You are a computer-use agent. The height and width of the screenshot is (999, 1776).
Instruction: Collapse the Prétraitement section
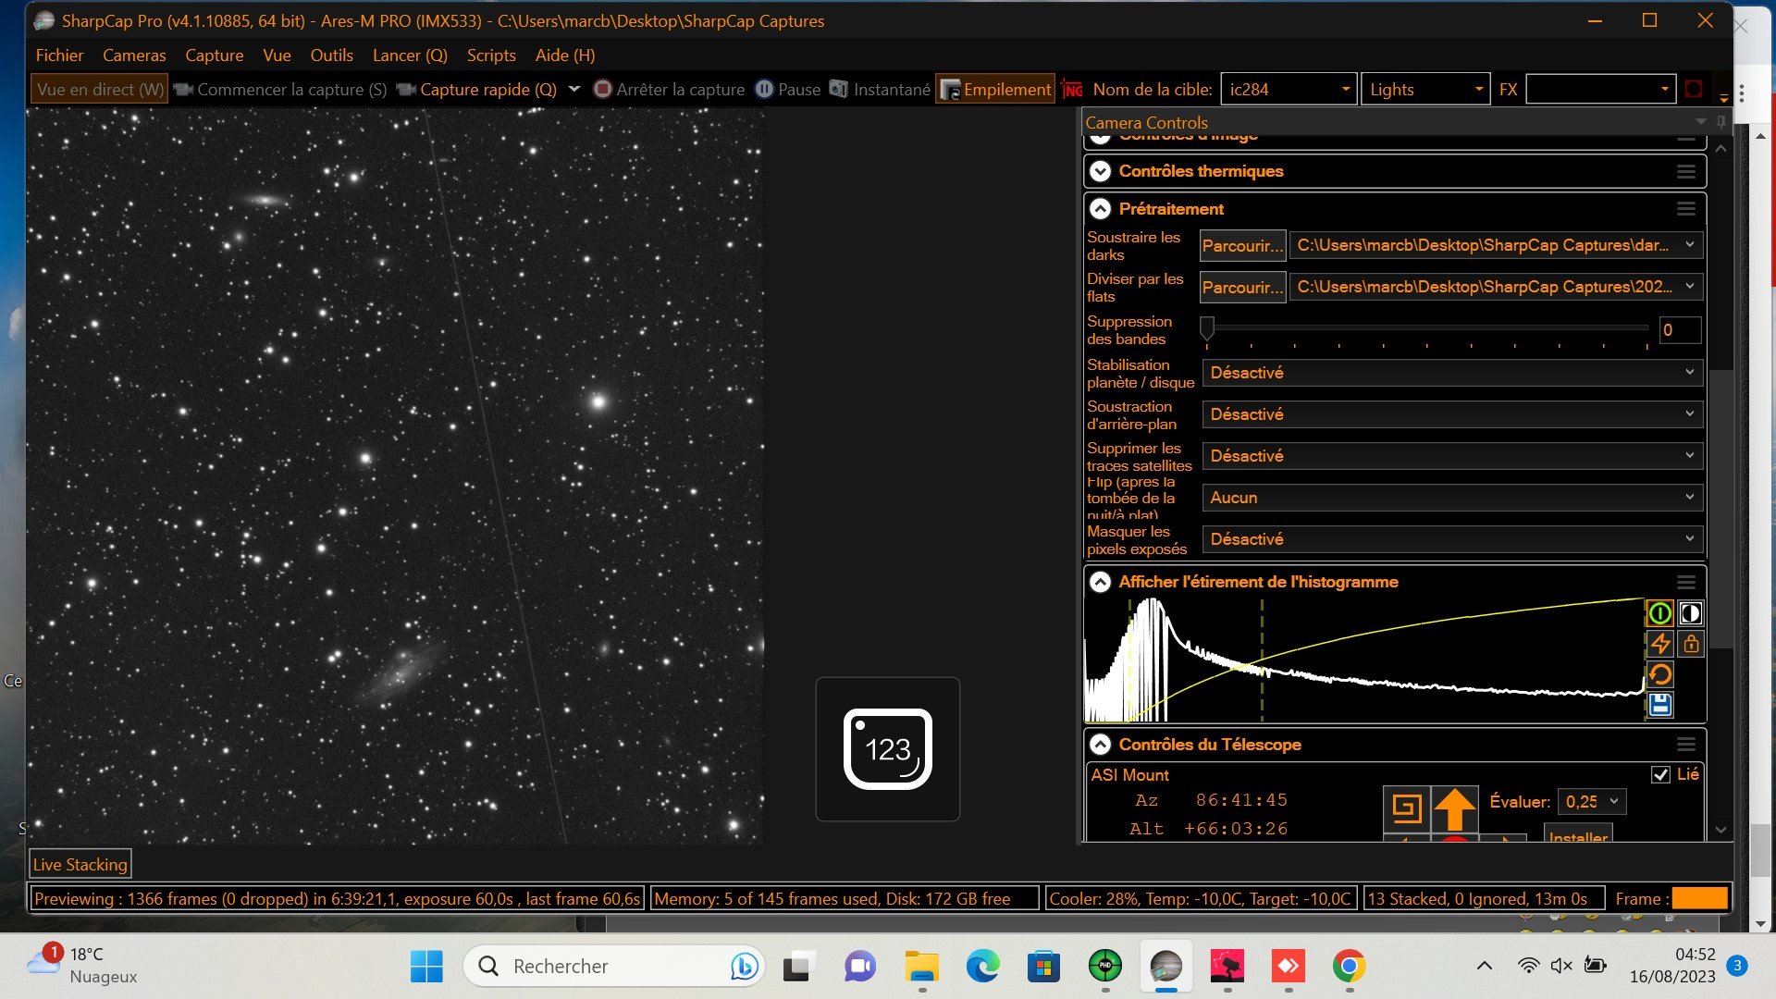1100,209
